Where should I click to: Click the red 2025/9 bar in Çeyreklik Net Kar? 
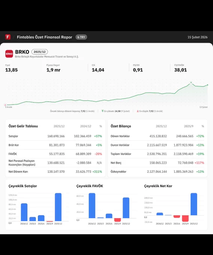tap(185, 218)
